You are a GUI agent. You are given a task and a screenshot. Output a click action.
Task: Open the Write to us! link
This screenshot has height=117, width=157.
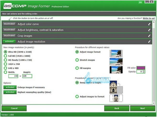[149, 18]
